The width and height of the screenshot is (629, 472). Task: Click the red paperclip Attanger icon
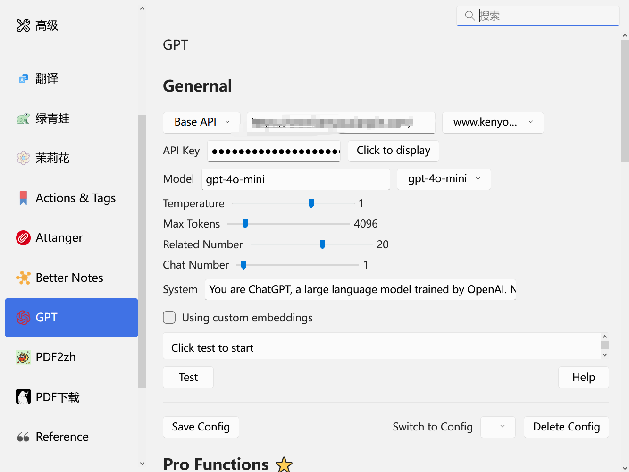[23, 238]
